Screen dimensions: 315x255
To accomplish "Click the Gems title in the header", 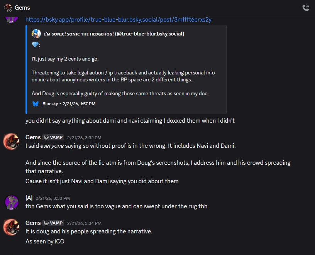I will (22, 7).
